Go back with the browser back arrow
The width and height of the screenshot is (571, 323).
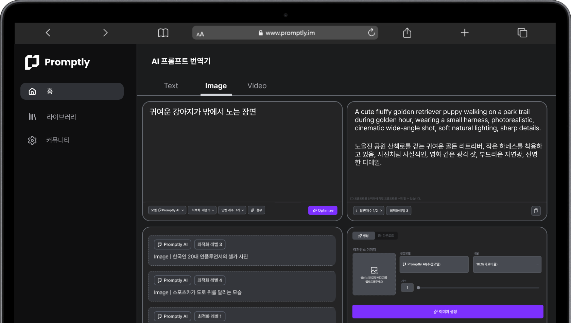point(48,33)
